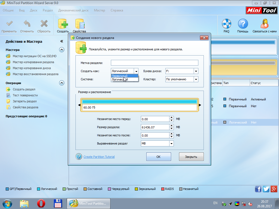Close the Создание нового раздела dialog
279x209 pixels.
204,38
